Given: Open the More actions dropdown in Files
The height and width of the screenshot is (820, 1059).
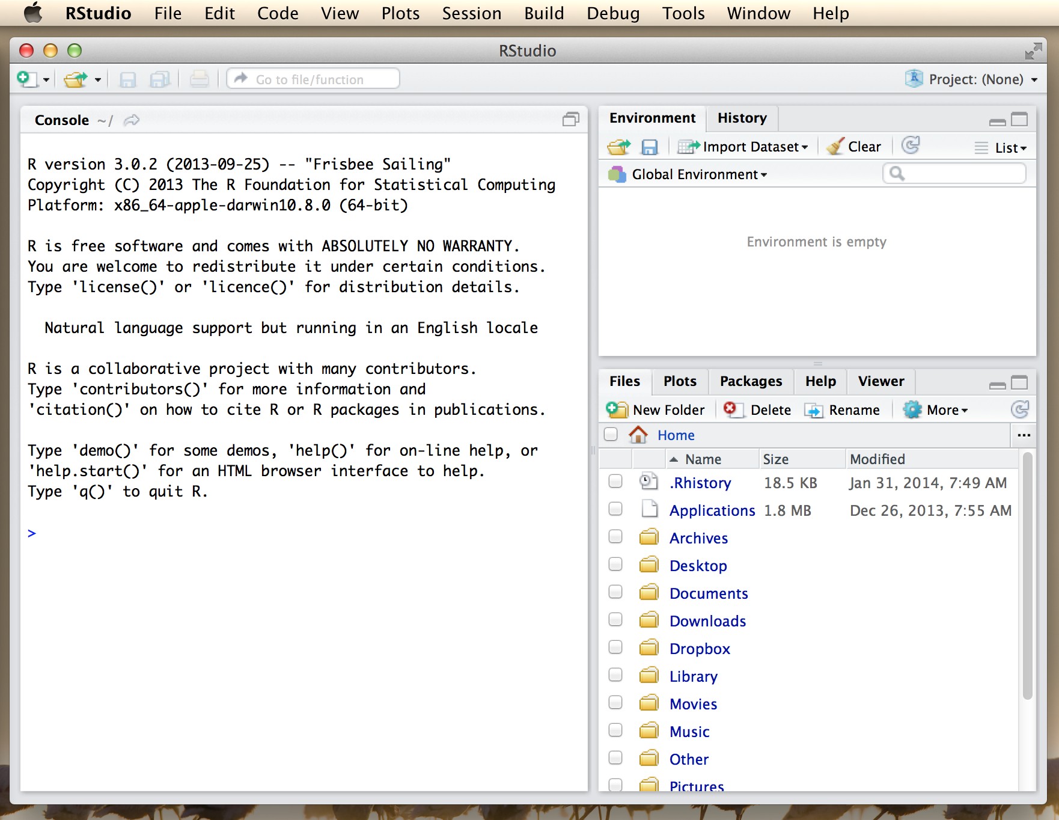Looking at the screenshot, I should [x=938, y=410].
